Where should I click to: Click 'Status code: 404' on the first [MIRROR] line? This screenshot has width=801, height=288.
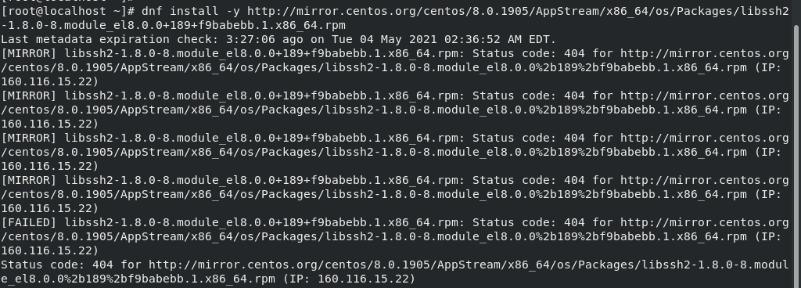528,54
